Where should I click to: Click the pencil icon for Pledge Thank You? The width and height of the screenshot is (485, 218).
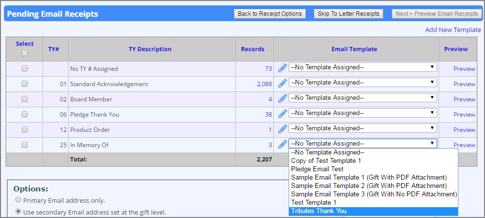pos(282,114)
